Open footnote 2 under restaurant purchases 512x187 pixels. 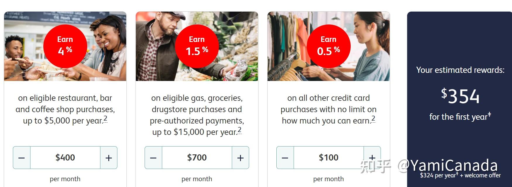click(x=105, y=118)
